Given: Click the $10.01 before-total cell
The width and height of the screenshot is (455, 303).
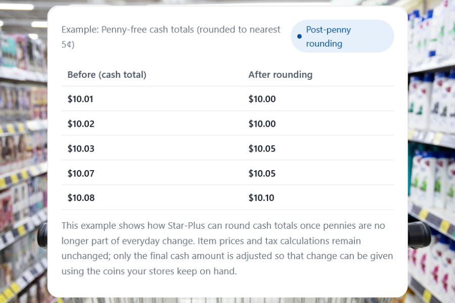Looking at the screenshot, I should coord(81,99).
